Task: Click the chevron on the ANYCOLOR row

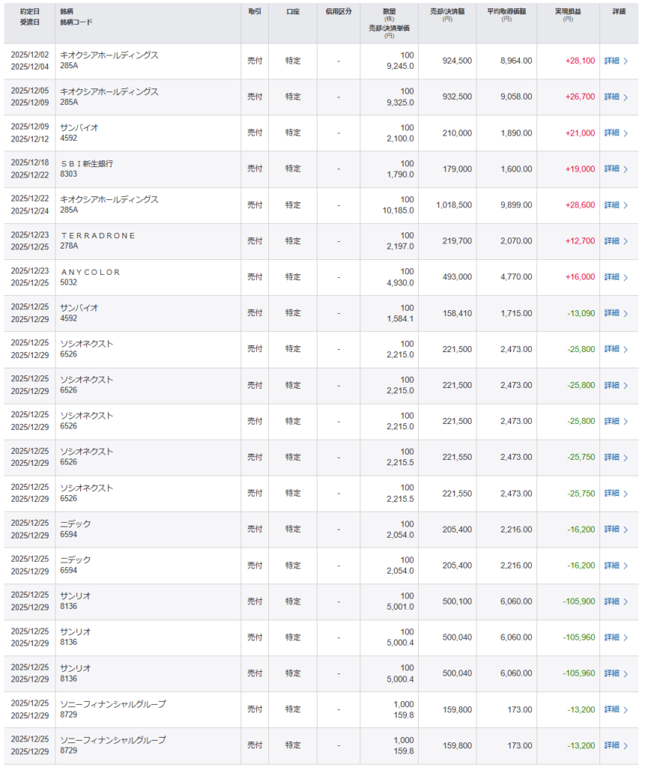Action: coord(626,277)
